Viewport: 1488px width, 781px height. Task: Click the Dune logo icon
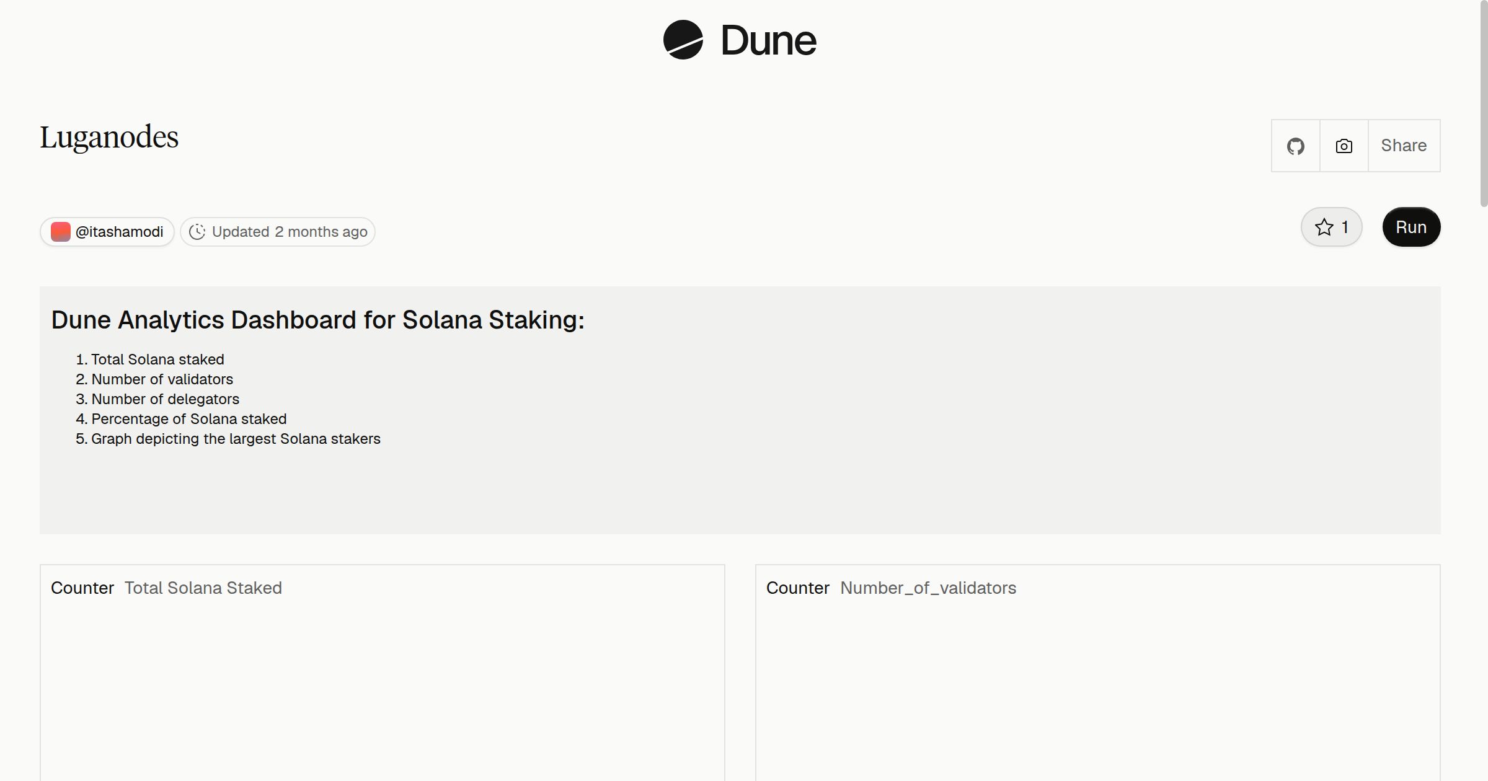click(683, 40)
